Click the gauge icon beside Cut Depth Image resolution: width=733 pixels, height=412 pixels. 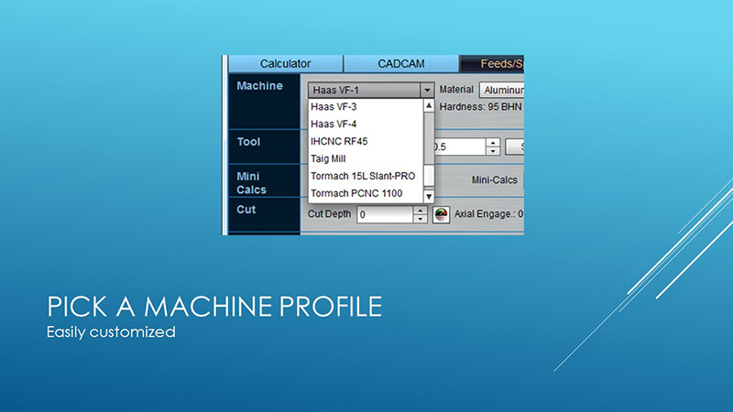[x=442, y=215]
